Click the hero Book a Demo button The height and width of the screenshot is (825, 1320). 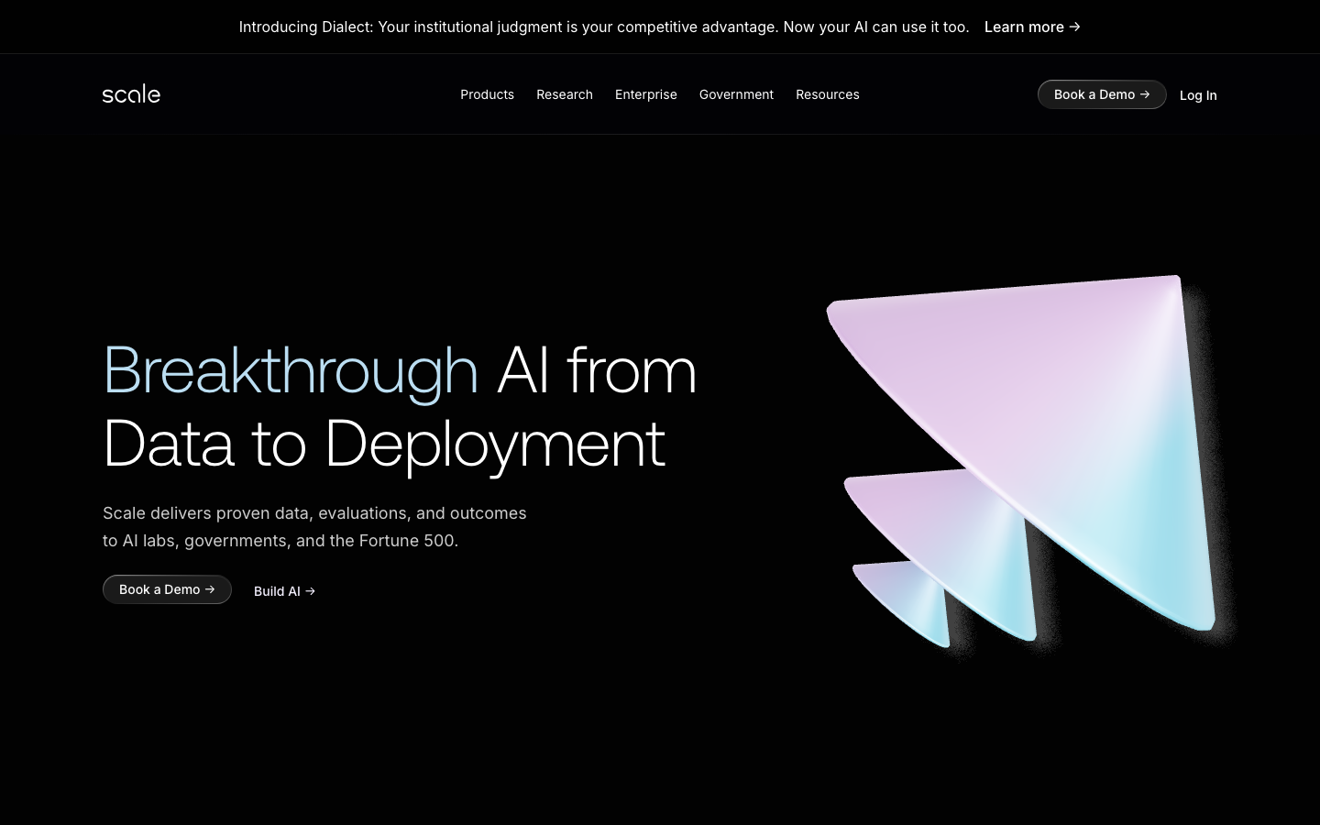pos(167,589)
